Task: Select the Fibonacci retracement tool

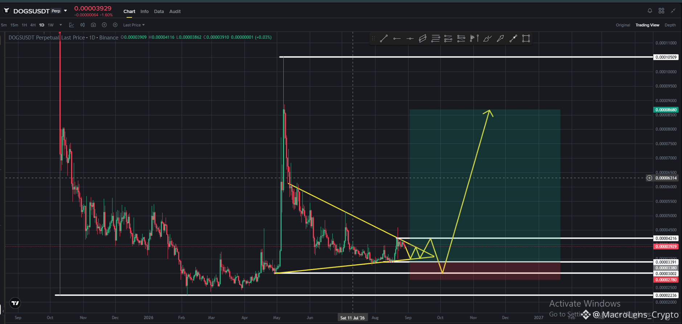Action: coord(436,38)
